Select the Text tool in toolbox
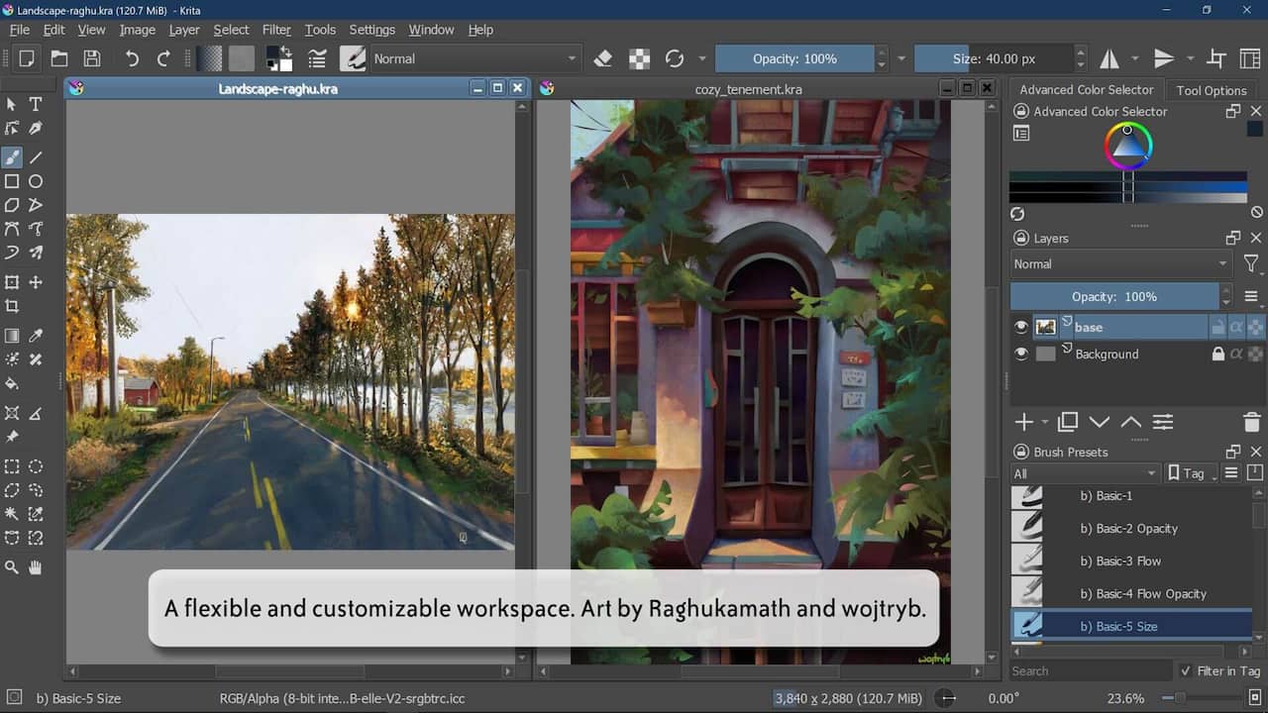Image resolution: width=1268 pixels, height=713 pixels. click(x=36, y=104)
